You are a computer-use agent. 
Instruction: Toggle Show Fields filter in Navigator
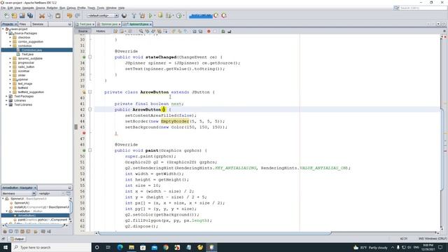(10, 232)
